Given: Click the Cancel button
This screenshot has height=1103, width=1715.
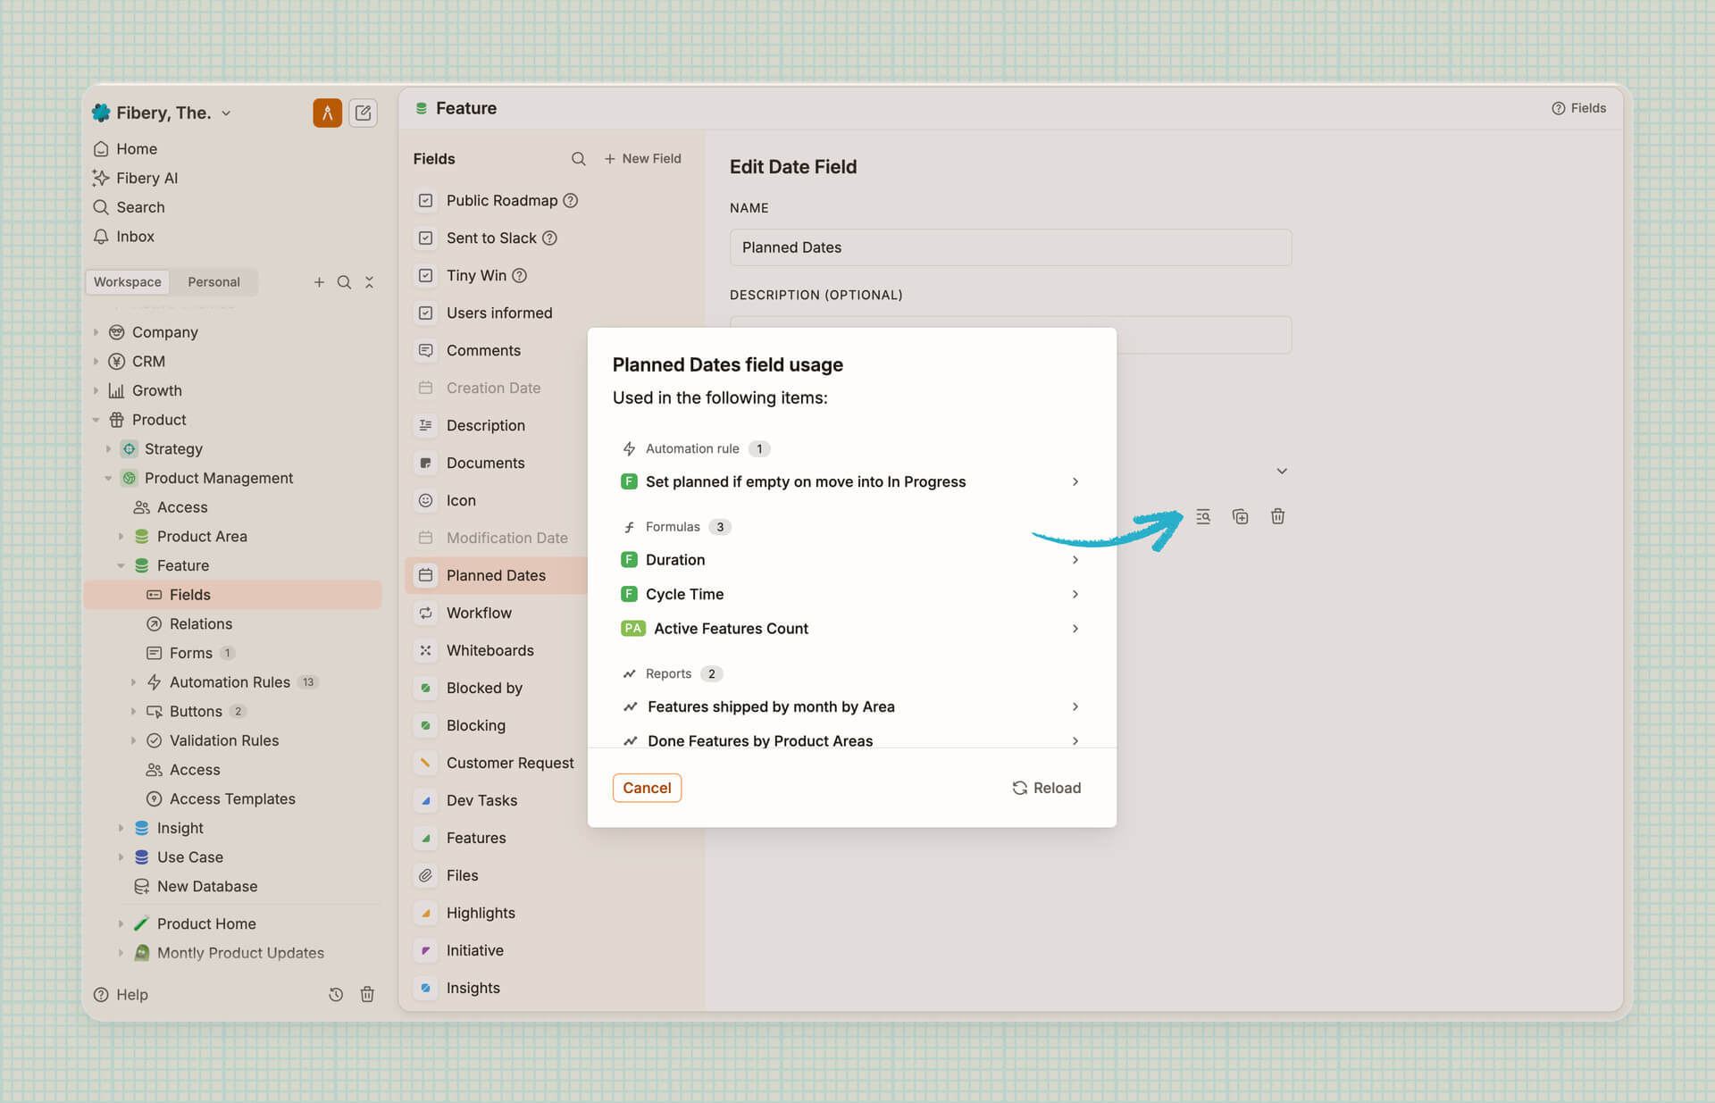Looking at the screenshot, I should pyautogui.click(x=647, y=788).
